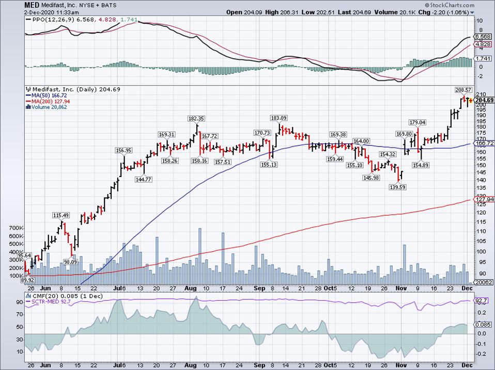
Task: Click the OHLC bar icon before Medifast (Daily)
Action: (x=28, y=89)
